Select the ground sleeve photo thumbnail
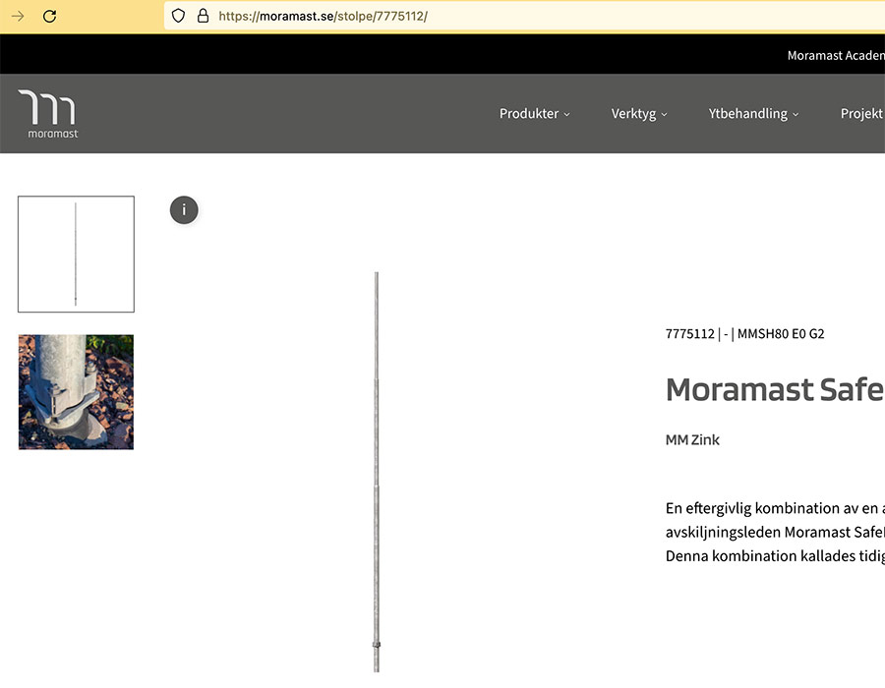Screen dimensions: 885x688 (x=76, y=392)
